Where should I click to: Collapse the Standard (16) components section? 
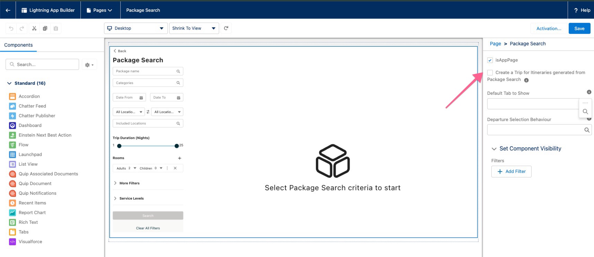point(10,83)
